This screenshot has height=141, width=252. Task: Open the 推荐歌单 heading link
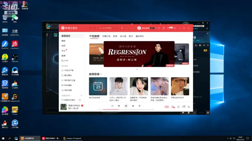pos(95,74)
